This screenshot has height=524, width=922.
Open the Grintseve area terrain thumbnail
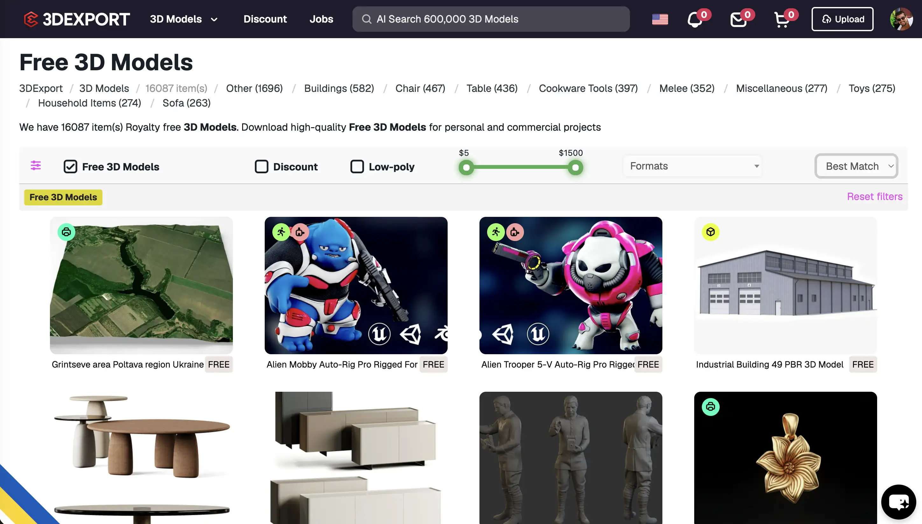[x=141, y=286]
